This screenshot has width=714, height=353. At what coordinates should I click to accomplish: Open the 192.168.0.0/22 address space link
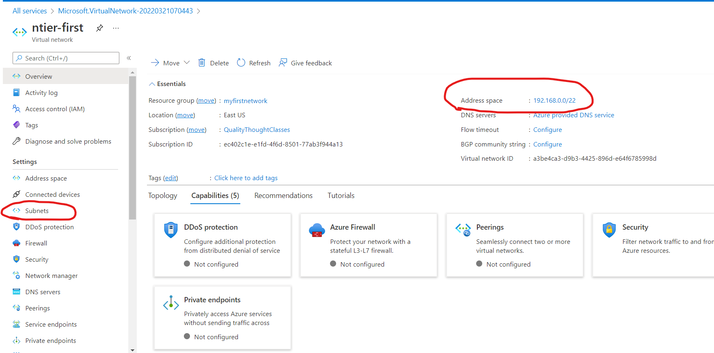point(554,101)
